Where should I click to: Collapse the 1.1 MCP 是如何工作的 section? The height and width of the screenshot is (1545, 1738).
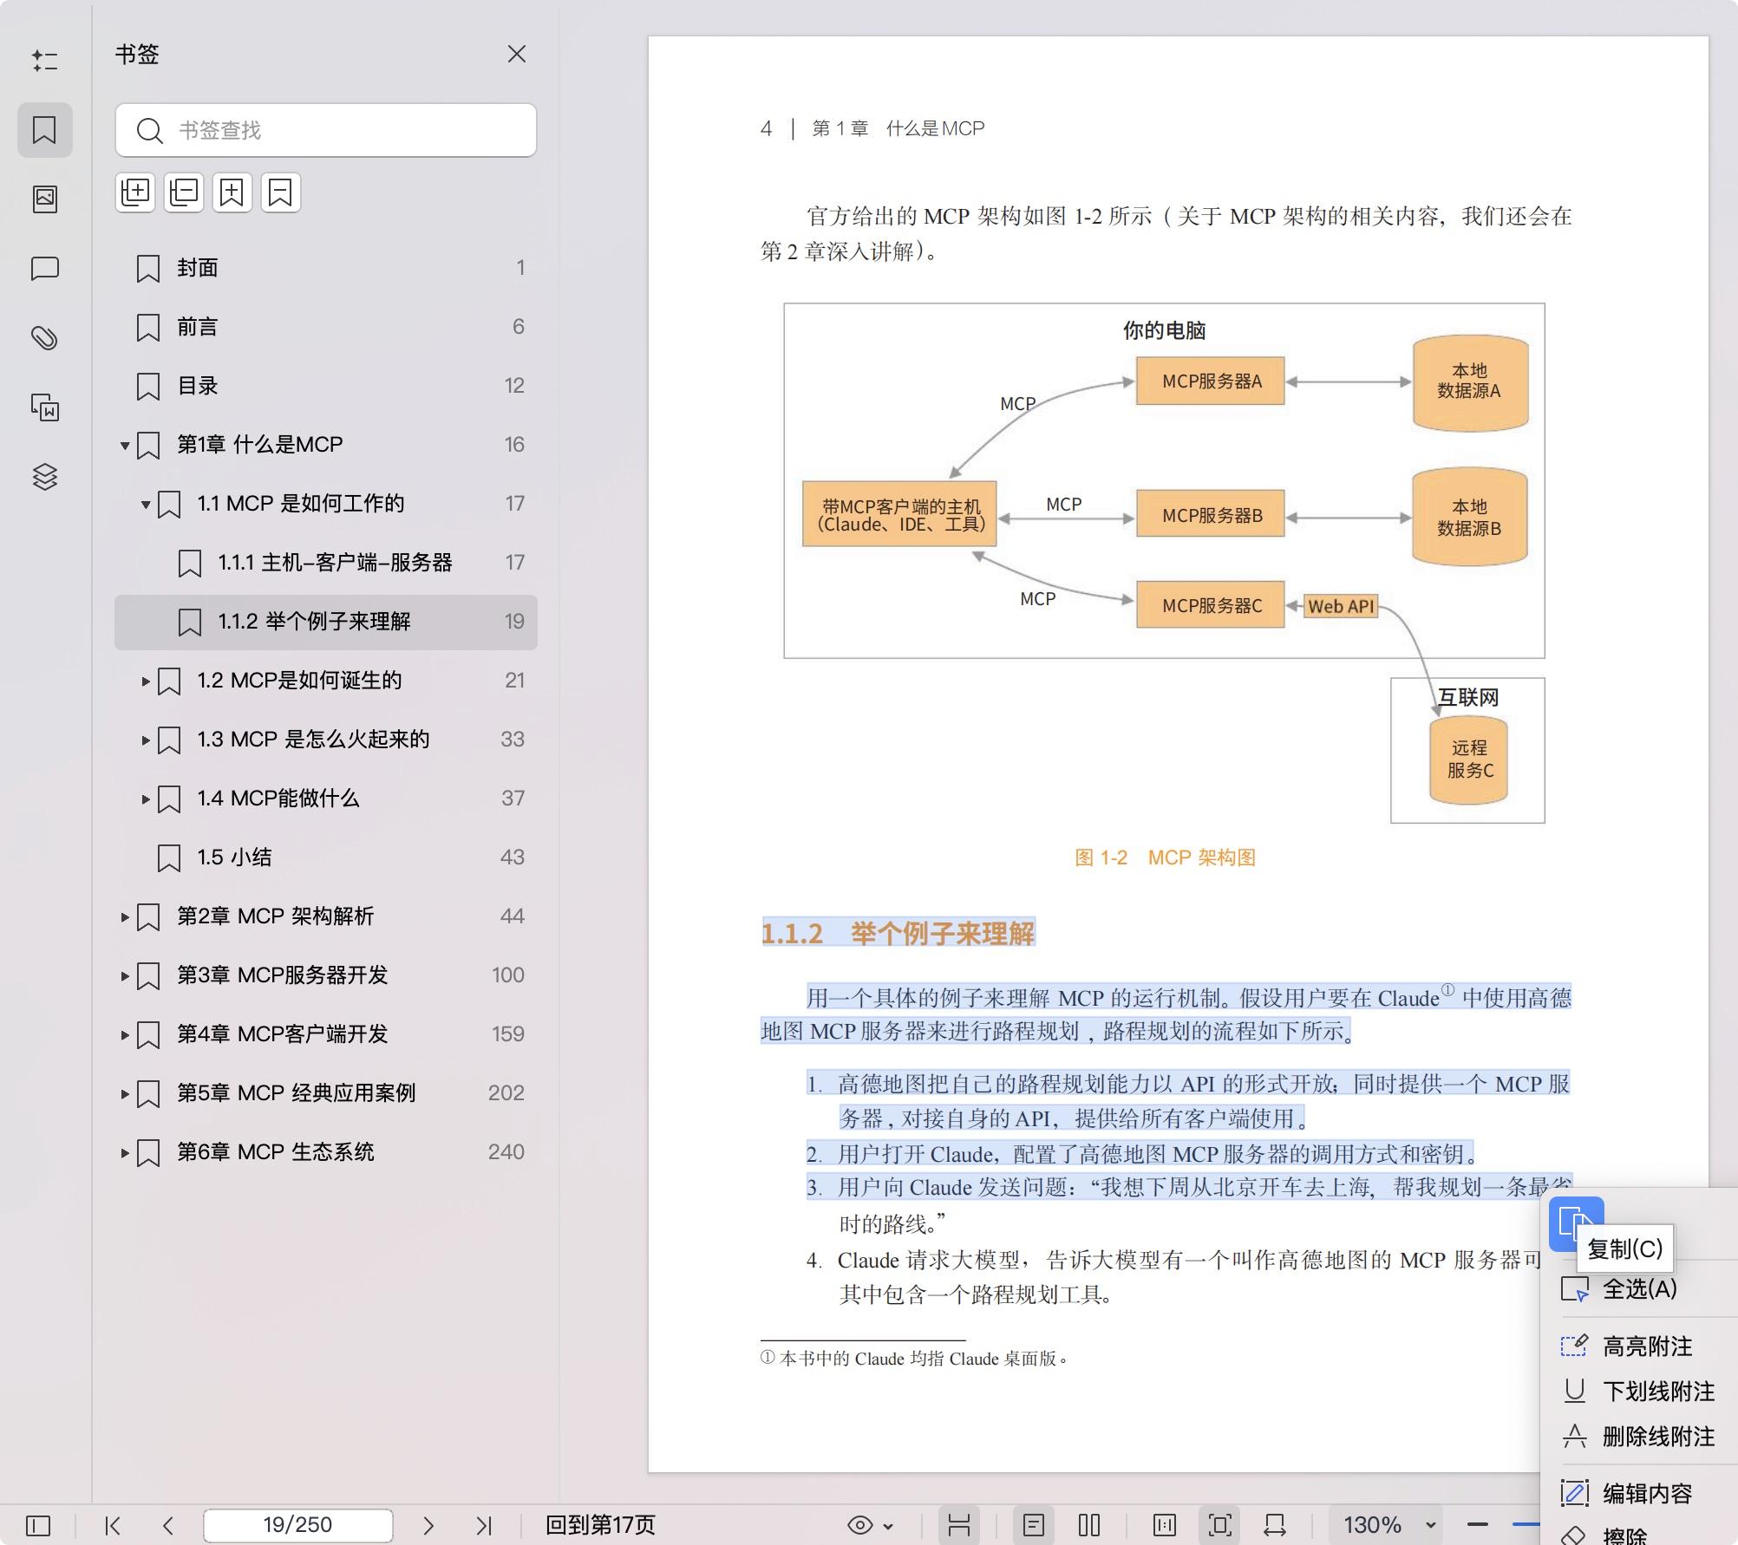click(x=146, y=503)
